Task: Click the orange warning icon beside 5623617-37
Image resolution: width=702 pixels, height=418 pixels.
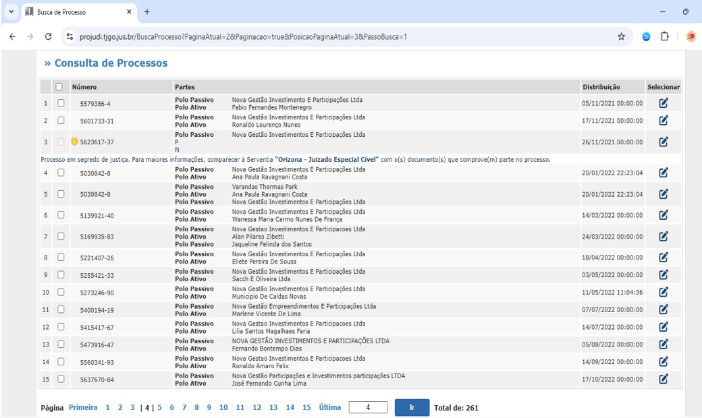Action: pos(74,142)
